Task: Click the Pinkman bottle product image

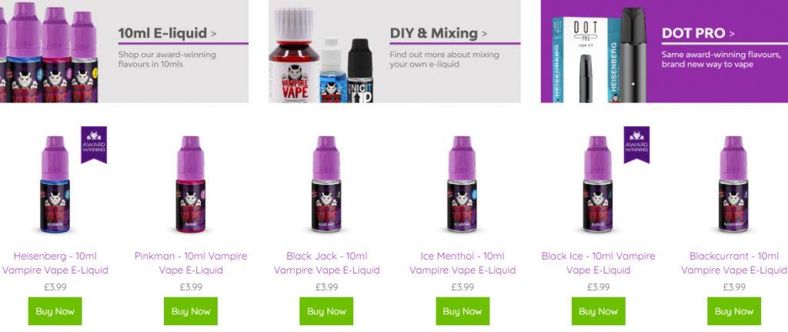Action: pyautogui.click(x=191, y=184)
